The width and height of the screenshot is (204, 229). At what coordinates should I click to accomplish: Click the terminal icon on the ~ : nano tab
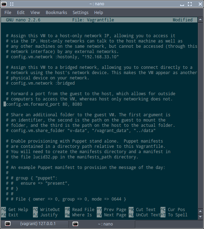(x=75, y=224)
